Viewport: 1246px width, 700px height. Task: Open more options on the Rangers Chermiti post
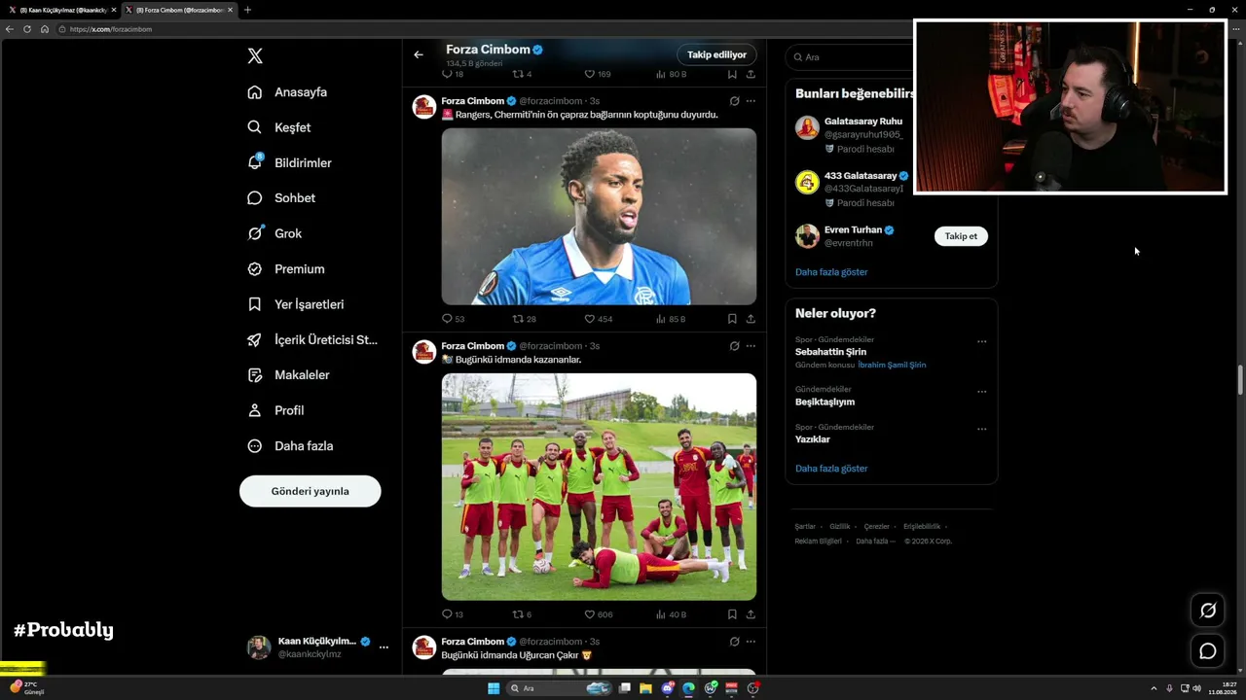pos(751,100)
